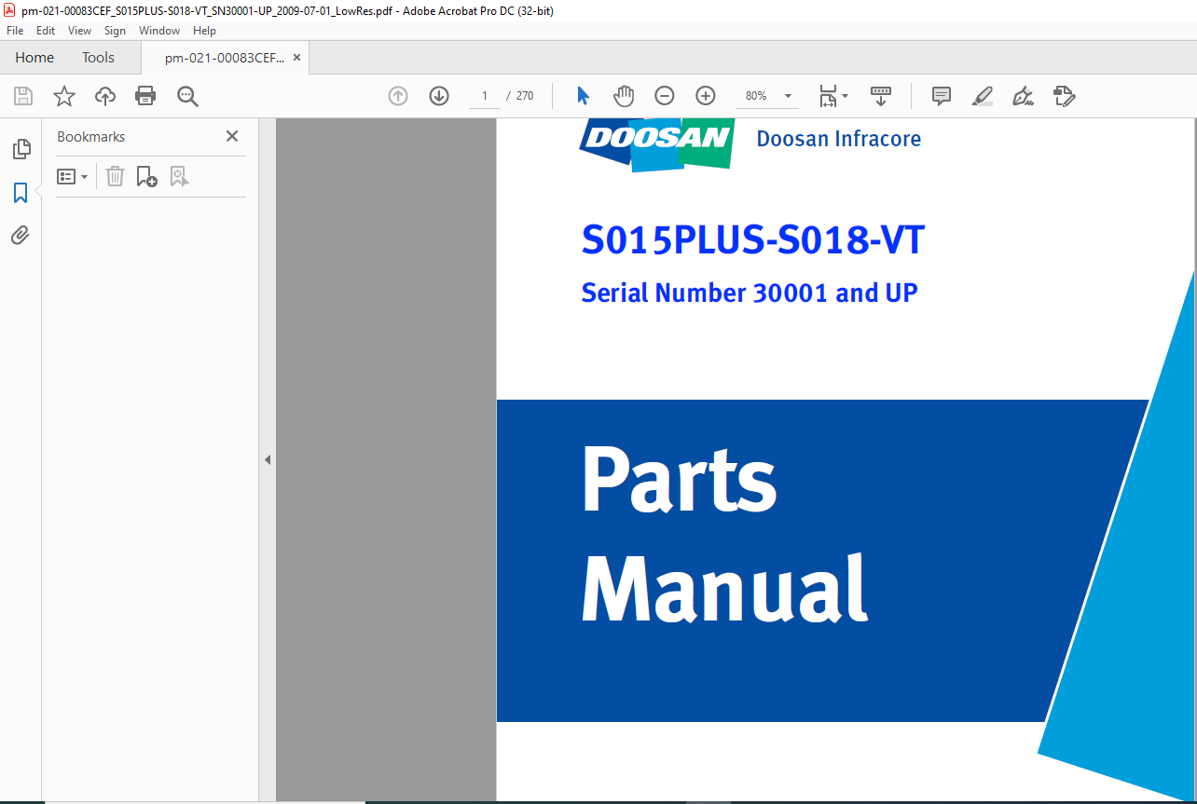The width and height of the screenshot is (1197, 804).
Task: Click the Save file icon
Action: (23, 96)
